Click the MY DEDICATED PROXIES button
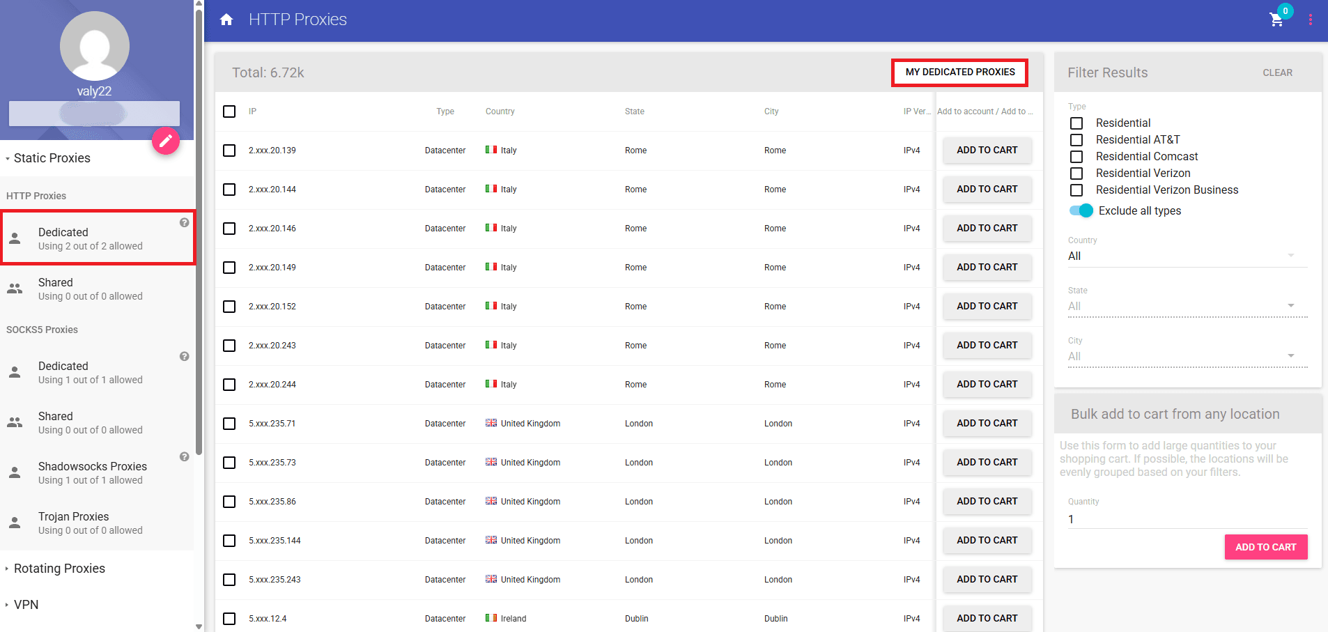Screen dimensions: 1328x632 [x=959, y=72]
